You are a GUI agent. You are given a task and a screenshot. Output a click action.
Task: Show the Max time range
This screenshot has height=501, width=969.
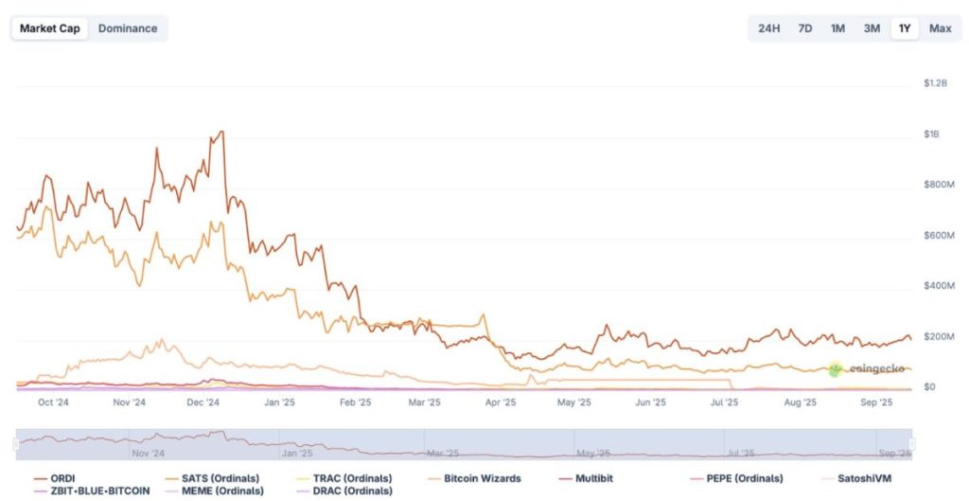coord(940,28)
